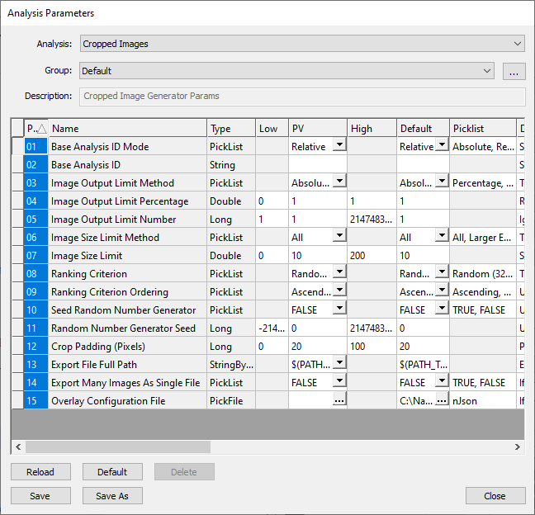Sort by the parameter number column header

tap(36, 129)
